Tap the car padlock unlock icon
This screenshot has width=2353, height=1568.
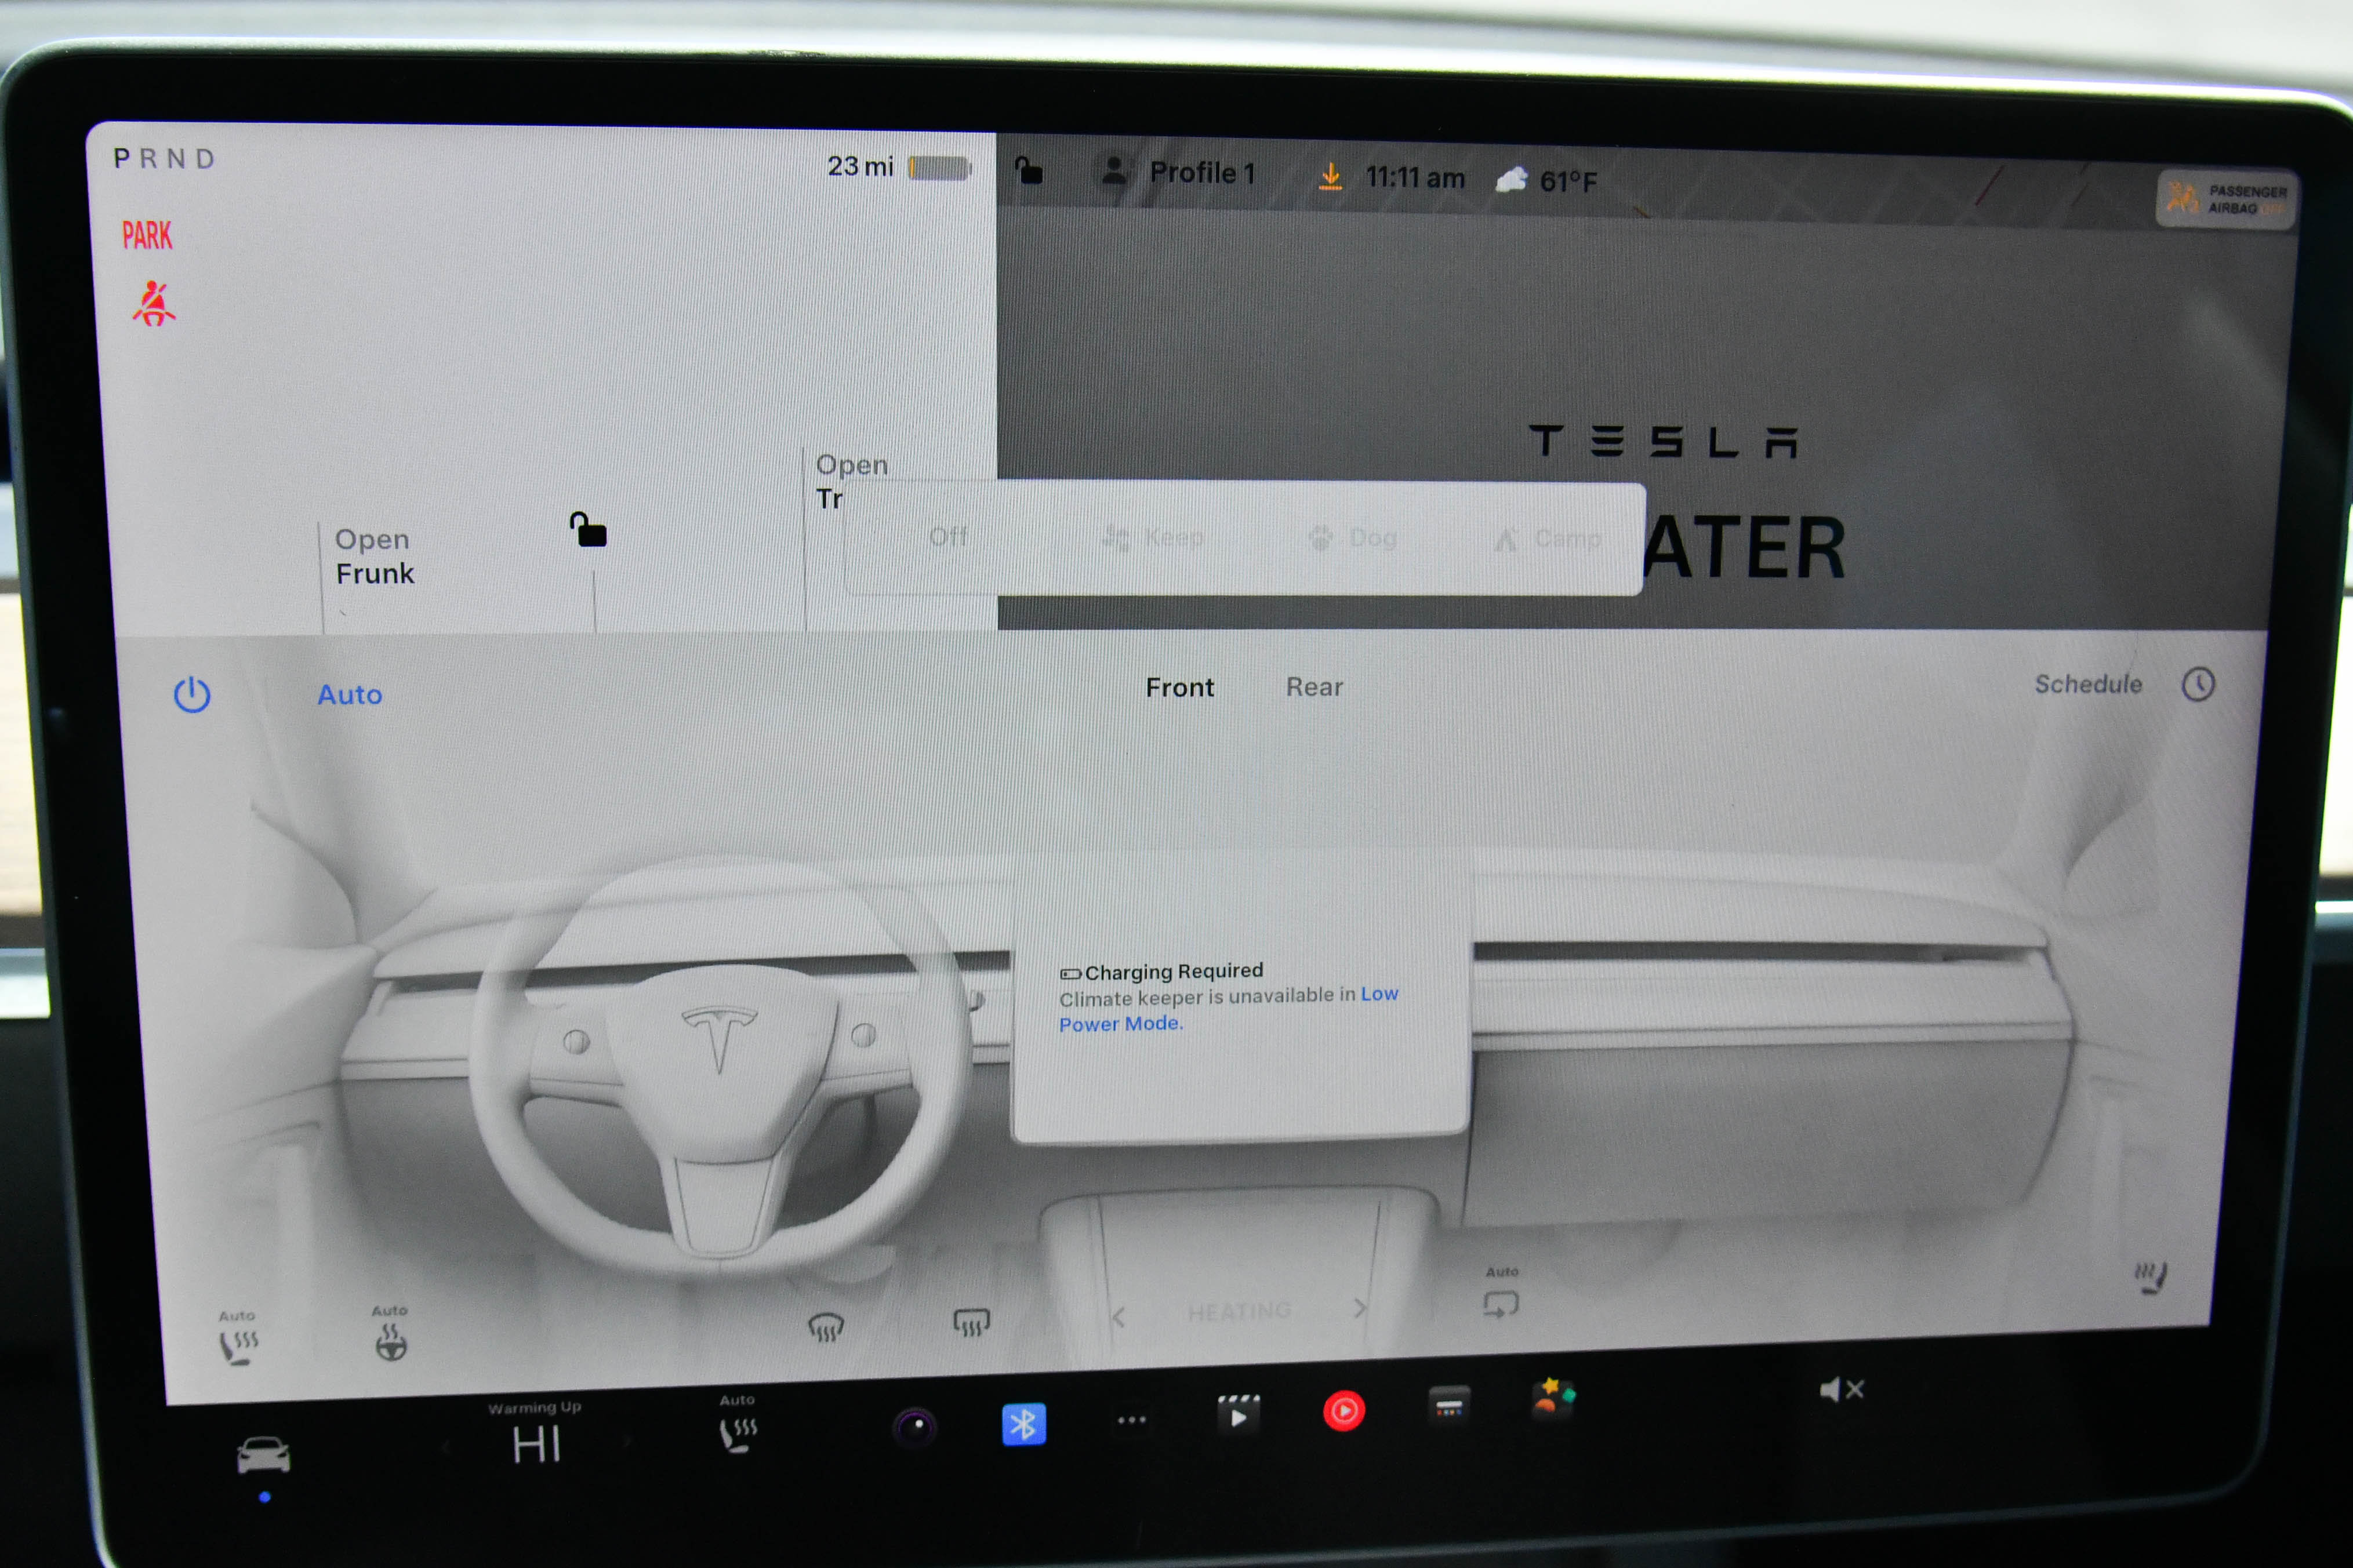pos(588,529)
